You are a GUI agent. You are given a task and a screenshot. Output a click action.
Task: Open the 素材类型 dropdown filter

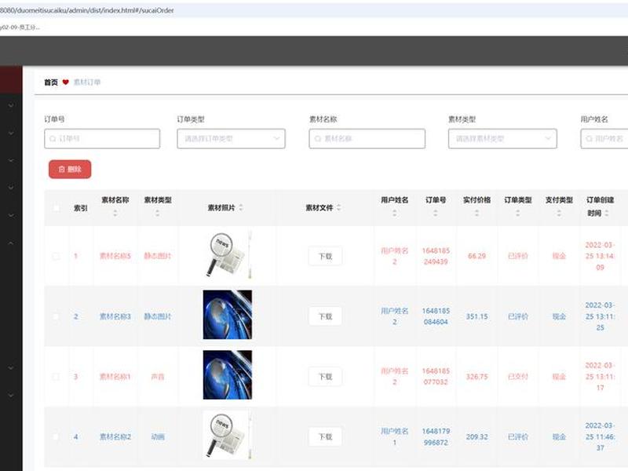502,139
